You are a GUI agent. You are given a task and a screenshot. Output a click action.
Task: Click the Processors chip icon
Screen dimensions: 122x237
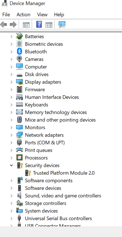[x=19, y=158]
